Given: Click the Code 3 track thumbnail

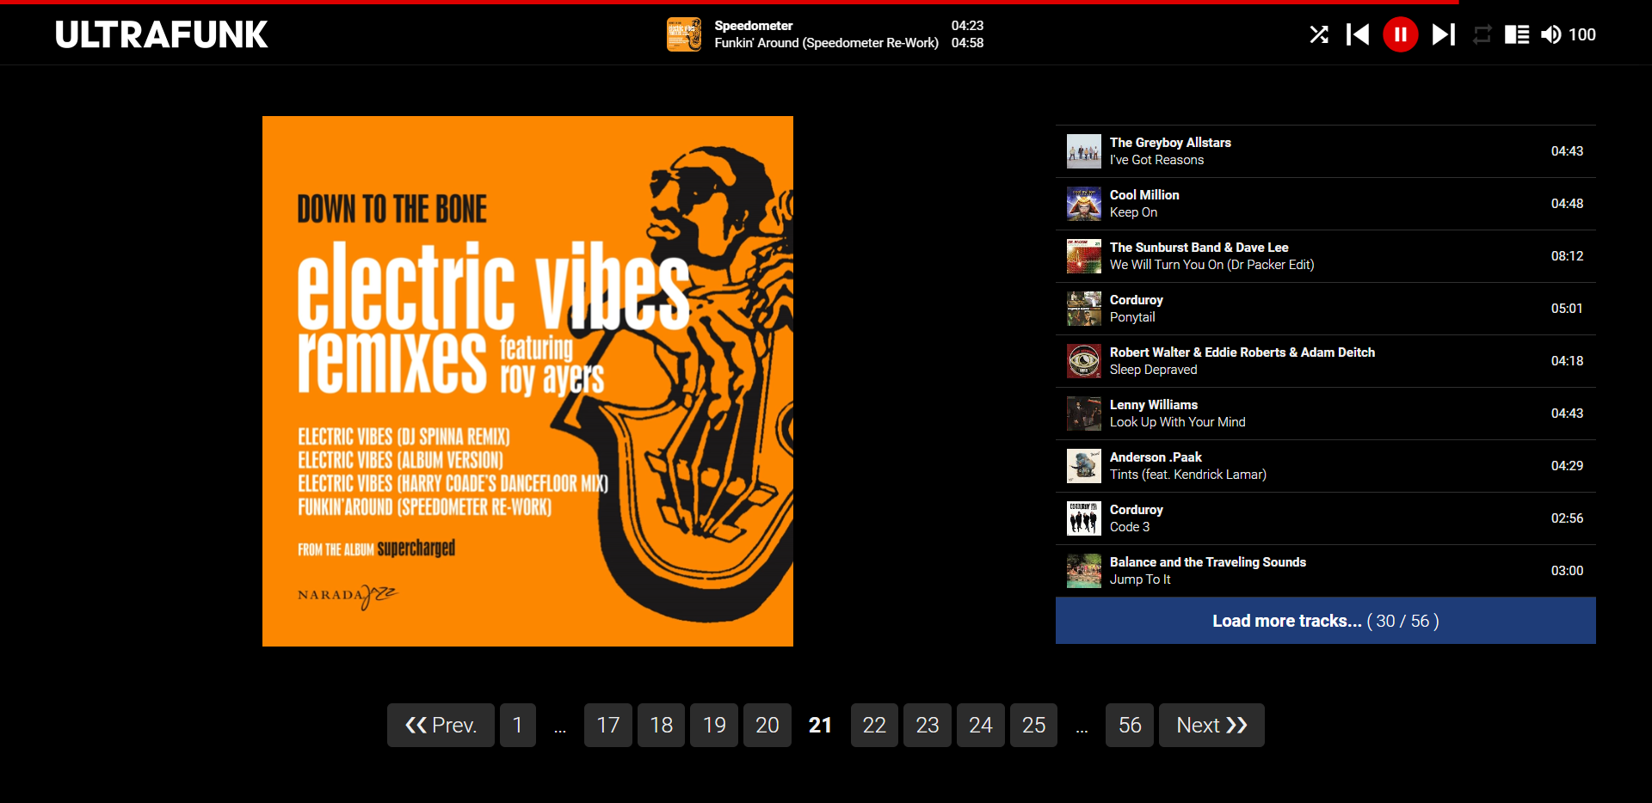Looking at the screenshot, I should 1084,518.
